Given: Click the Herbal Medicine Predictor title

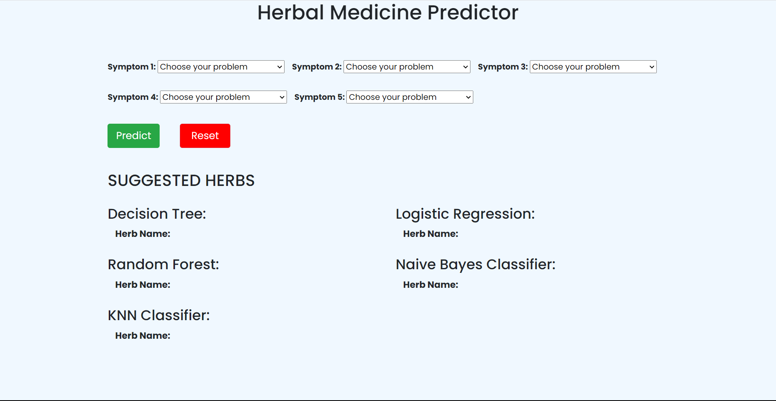Looking at the screenshot, I should [388, 13].
